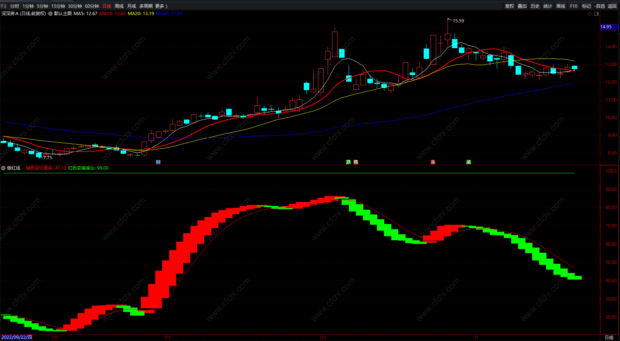
Task: Click the 统计 statistics button
Action: click(x=548, y=6)
